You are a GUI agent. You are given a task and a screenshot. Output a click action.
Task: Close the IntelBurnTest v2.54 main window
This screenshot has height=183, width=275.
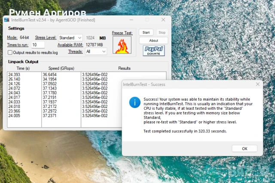tap(163, 20)
